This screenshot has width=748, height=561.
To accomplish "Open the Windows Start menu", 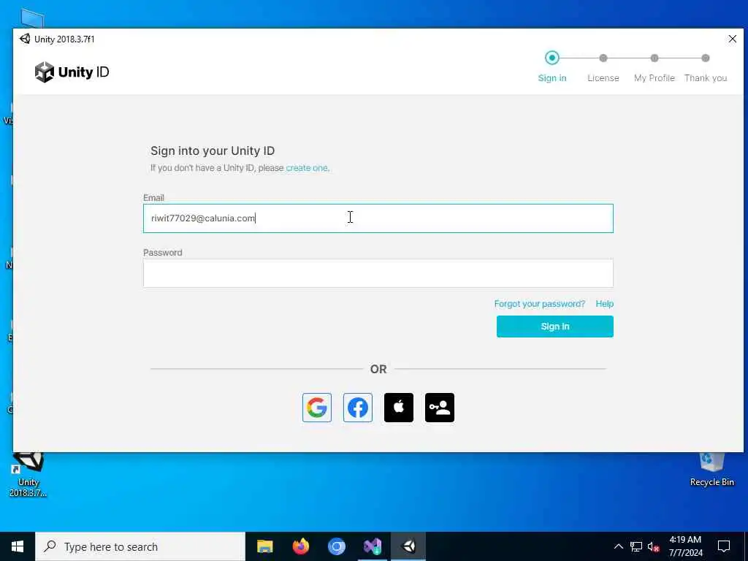I will coord(18,546).
